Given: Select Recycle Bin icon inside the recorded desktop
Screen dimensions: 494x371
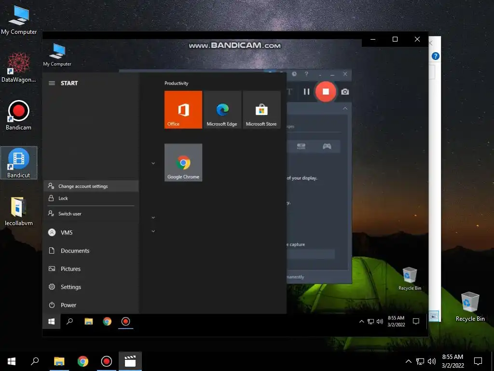Looking at the screenshot, I should (410, 279).
